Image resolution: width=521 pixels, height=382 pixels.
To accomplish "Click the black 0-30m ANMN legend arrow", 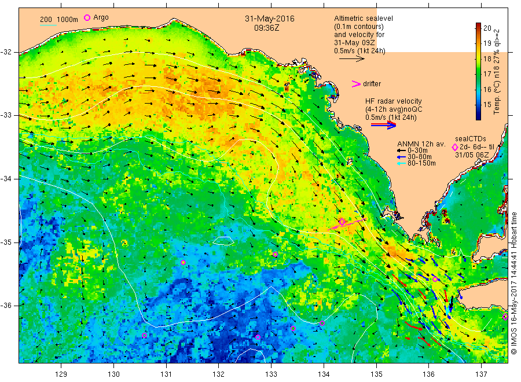I will click(x=401, y=151).
